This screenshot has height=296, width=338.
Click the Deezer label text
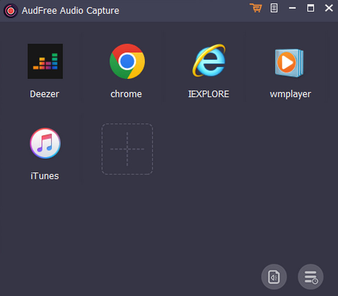point(44,94)
